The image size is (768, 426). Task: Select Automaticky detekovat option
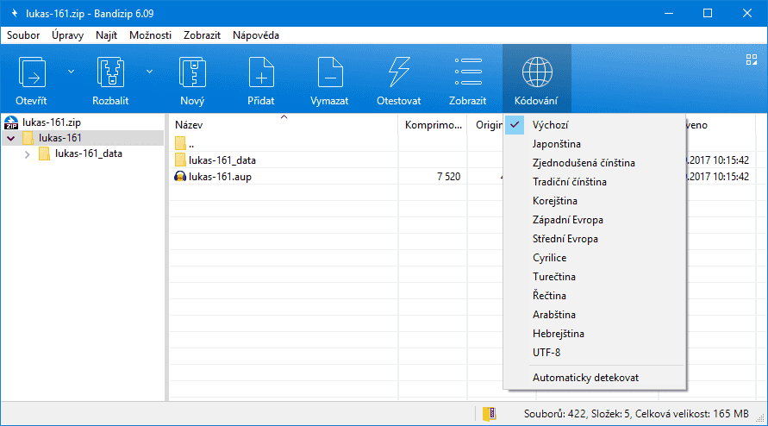[595, 378]
